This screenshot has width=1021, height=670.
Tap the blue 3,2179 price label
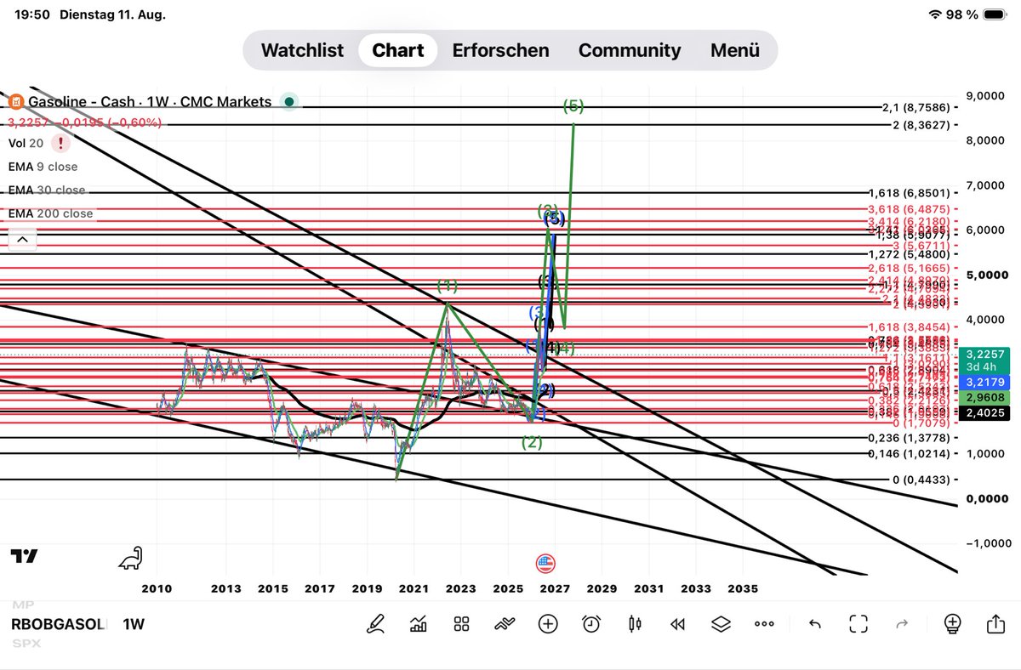pos(984,383)
